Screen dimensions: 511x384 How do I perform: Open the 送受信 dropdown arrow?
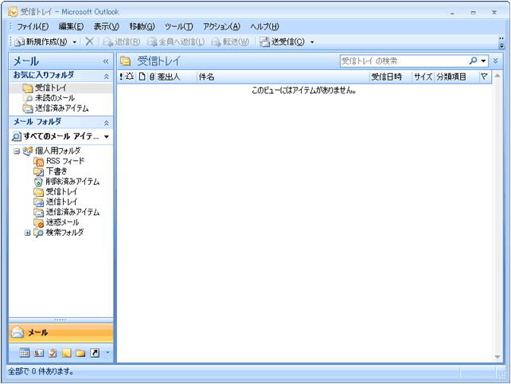[312, 42]
